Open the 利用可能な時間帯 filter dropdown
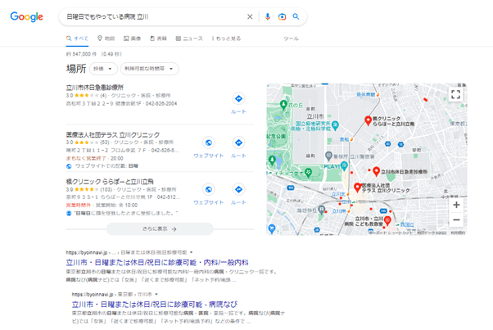Viewport: 493px width, 330px height. coord(149,69)
